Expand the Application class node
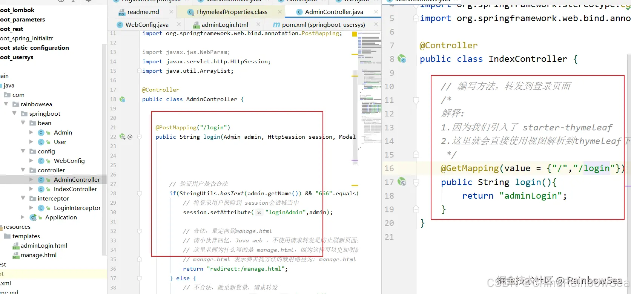The image size is (631, 294). pos(23,217)
